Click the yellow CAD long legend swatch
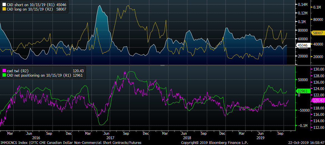Screen dimensions: 325x145 pyautogui.click(x=4, y=9)
